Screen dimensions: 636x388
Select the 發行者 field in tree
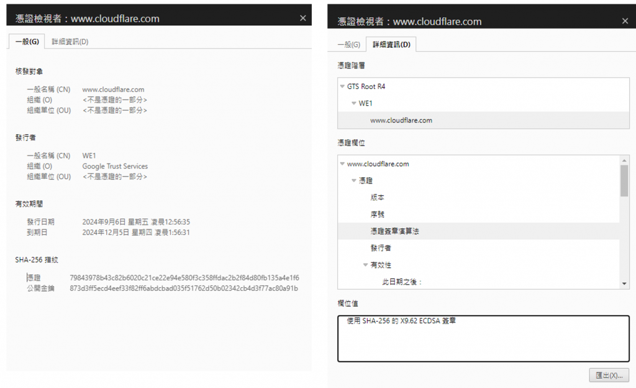click(x=381, y=248)
